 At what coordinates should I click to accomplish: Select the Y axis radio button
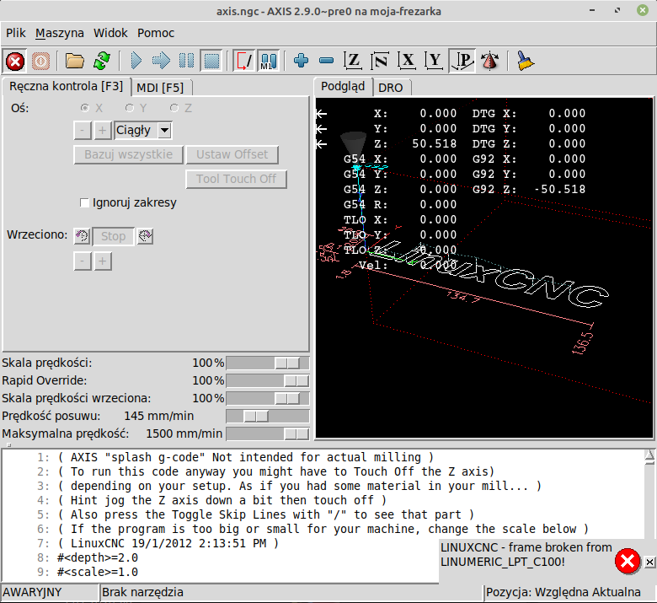(x=130, y=108)
